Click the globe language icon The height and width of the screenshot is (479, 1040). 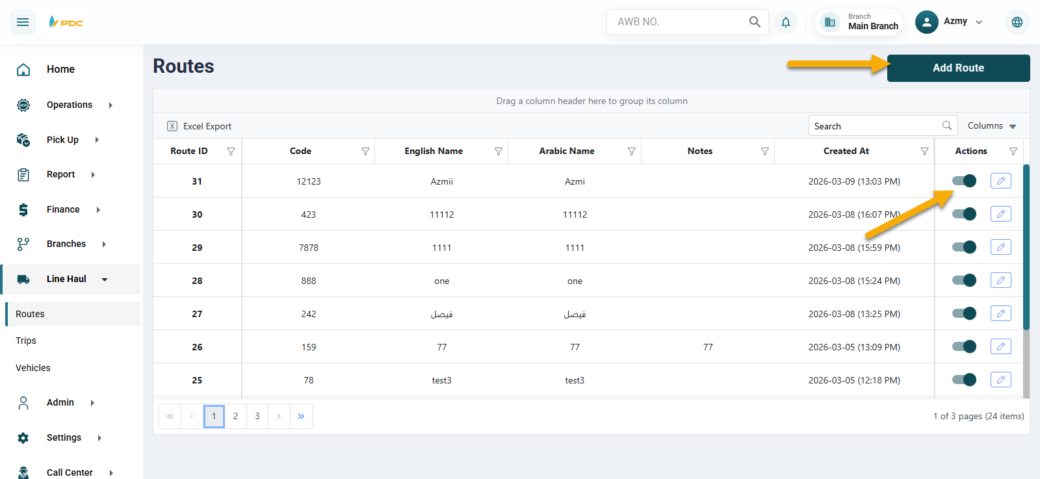1017,22
